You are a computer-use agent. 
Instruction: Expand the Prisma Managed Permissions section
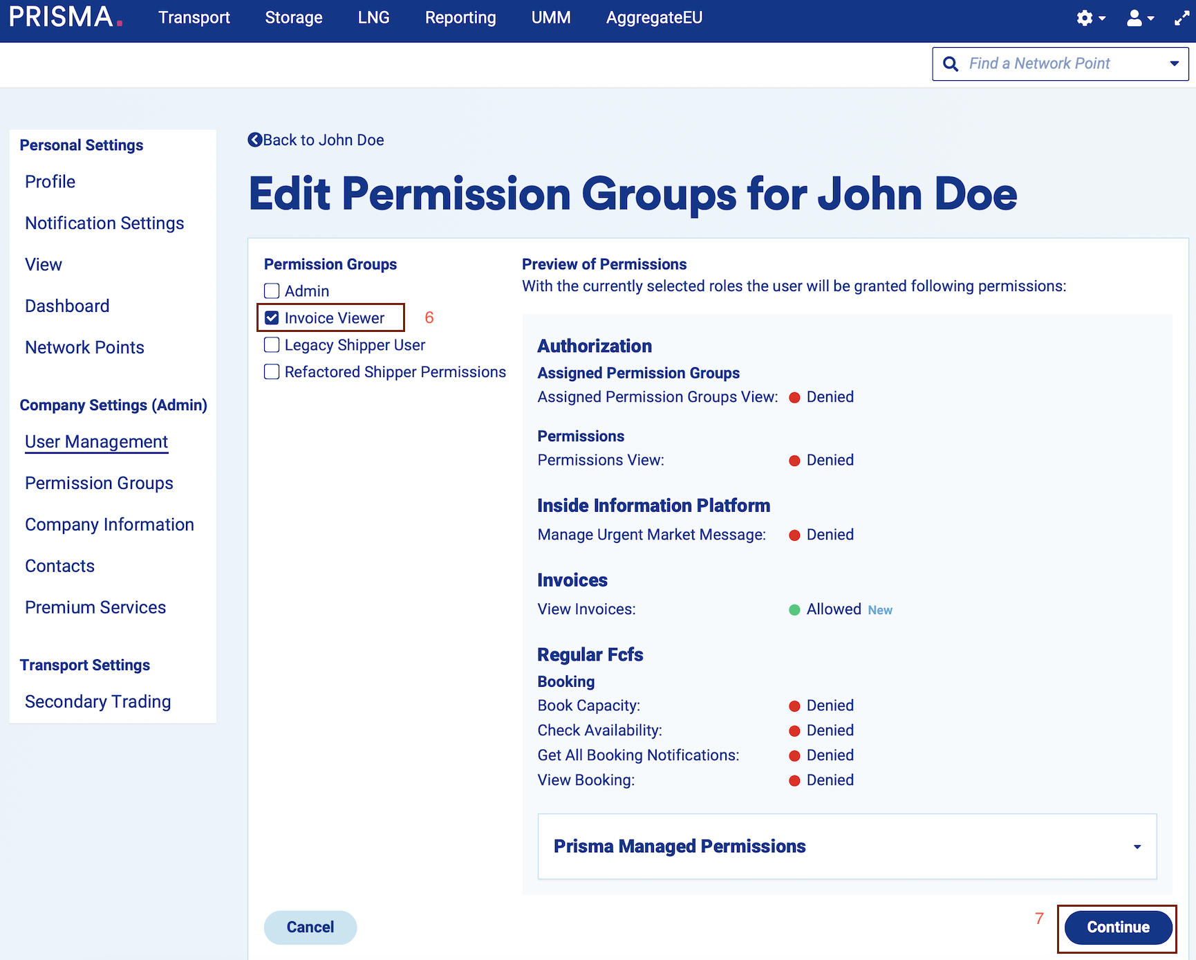tap(1137, 847)
